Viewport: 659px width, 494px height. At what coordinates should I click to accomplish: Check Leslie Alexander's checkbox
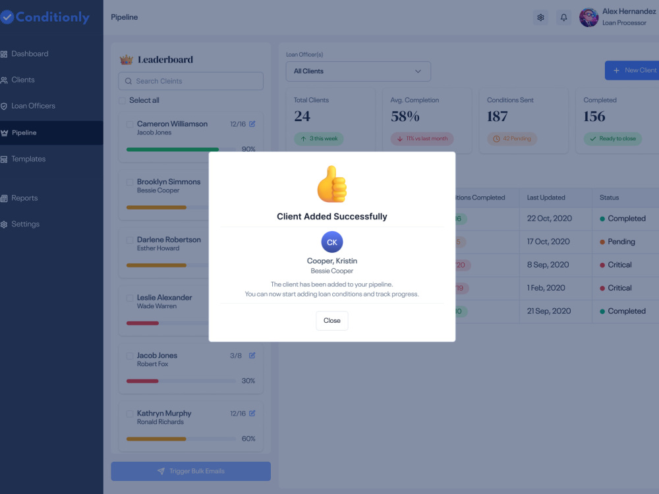(130, 298)
